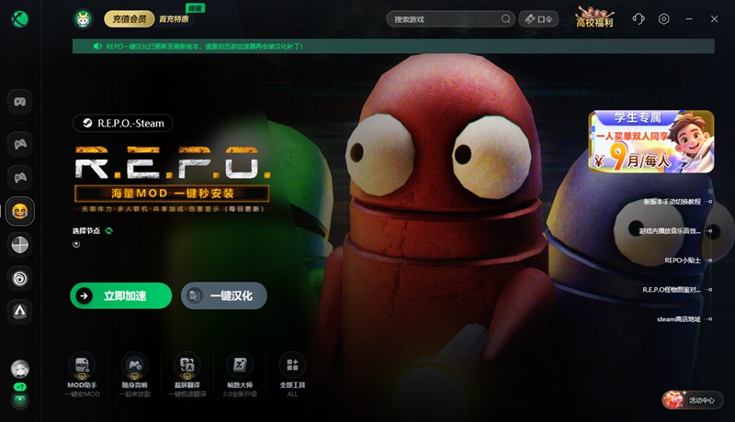Click the 口令 redeem code button

pyautogui.click(x=539, y=18)
